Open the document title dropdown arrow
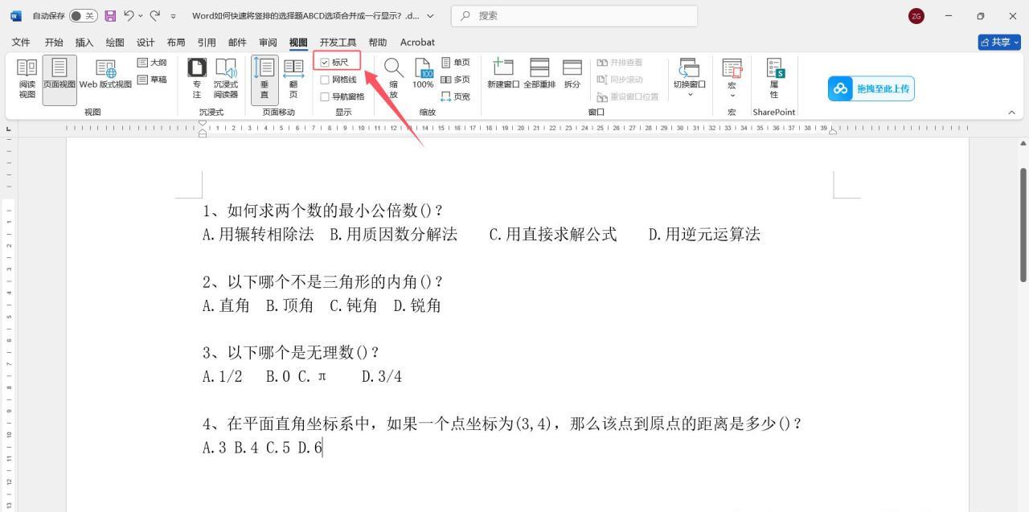Image resolution: width=1029 pixels, height=512 pixels. pyautogui.click(x=430, y=16)
